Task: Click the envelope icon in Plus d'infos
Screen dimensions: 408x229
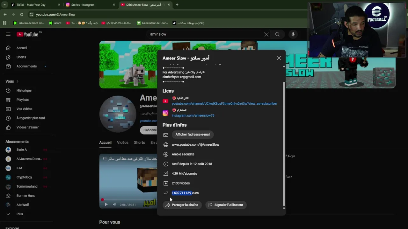Action: pos(166,135)
